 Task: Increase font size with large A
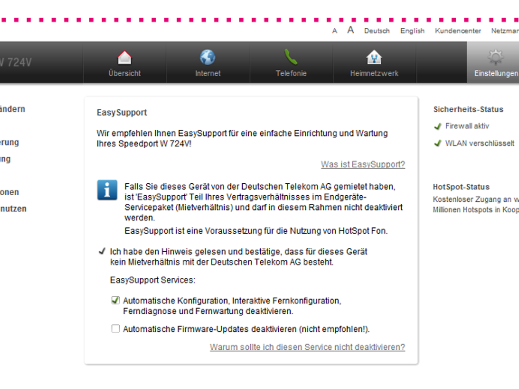[350, 30]
